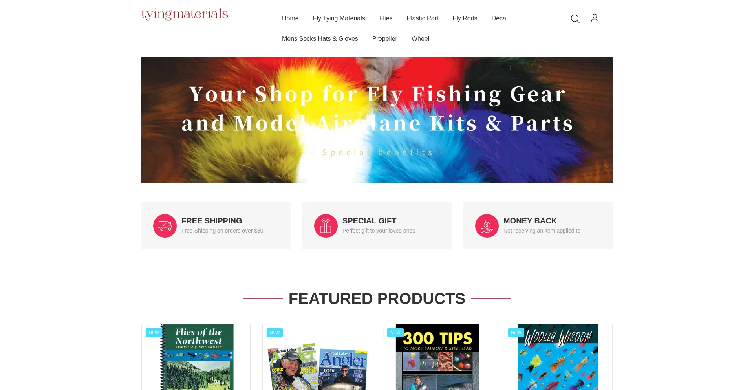This screenshot has width=754, height=390.
Task: Open Fly Tying Materials menu
Action: click(339, 18)
